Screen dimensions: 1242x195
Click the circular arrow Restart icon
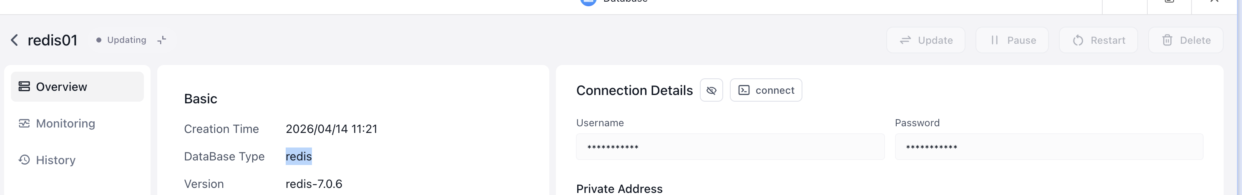point(1078,40)
